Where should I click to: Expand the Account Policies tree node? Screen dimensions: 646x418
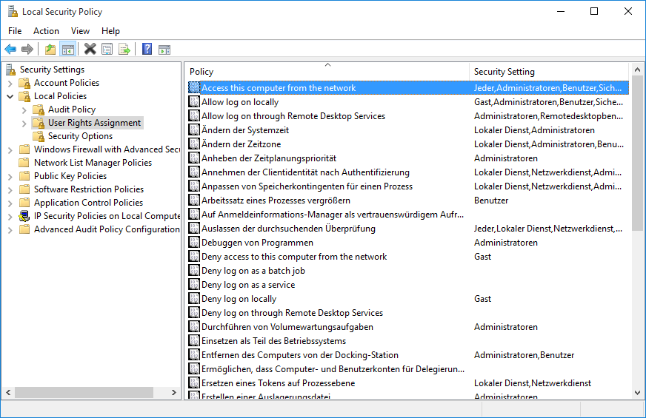point(10,83)
